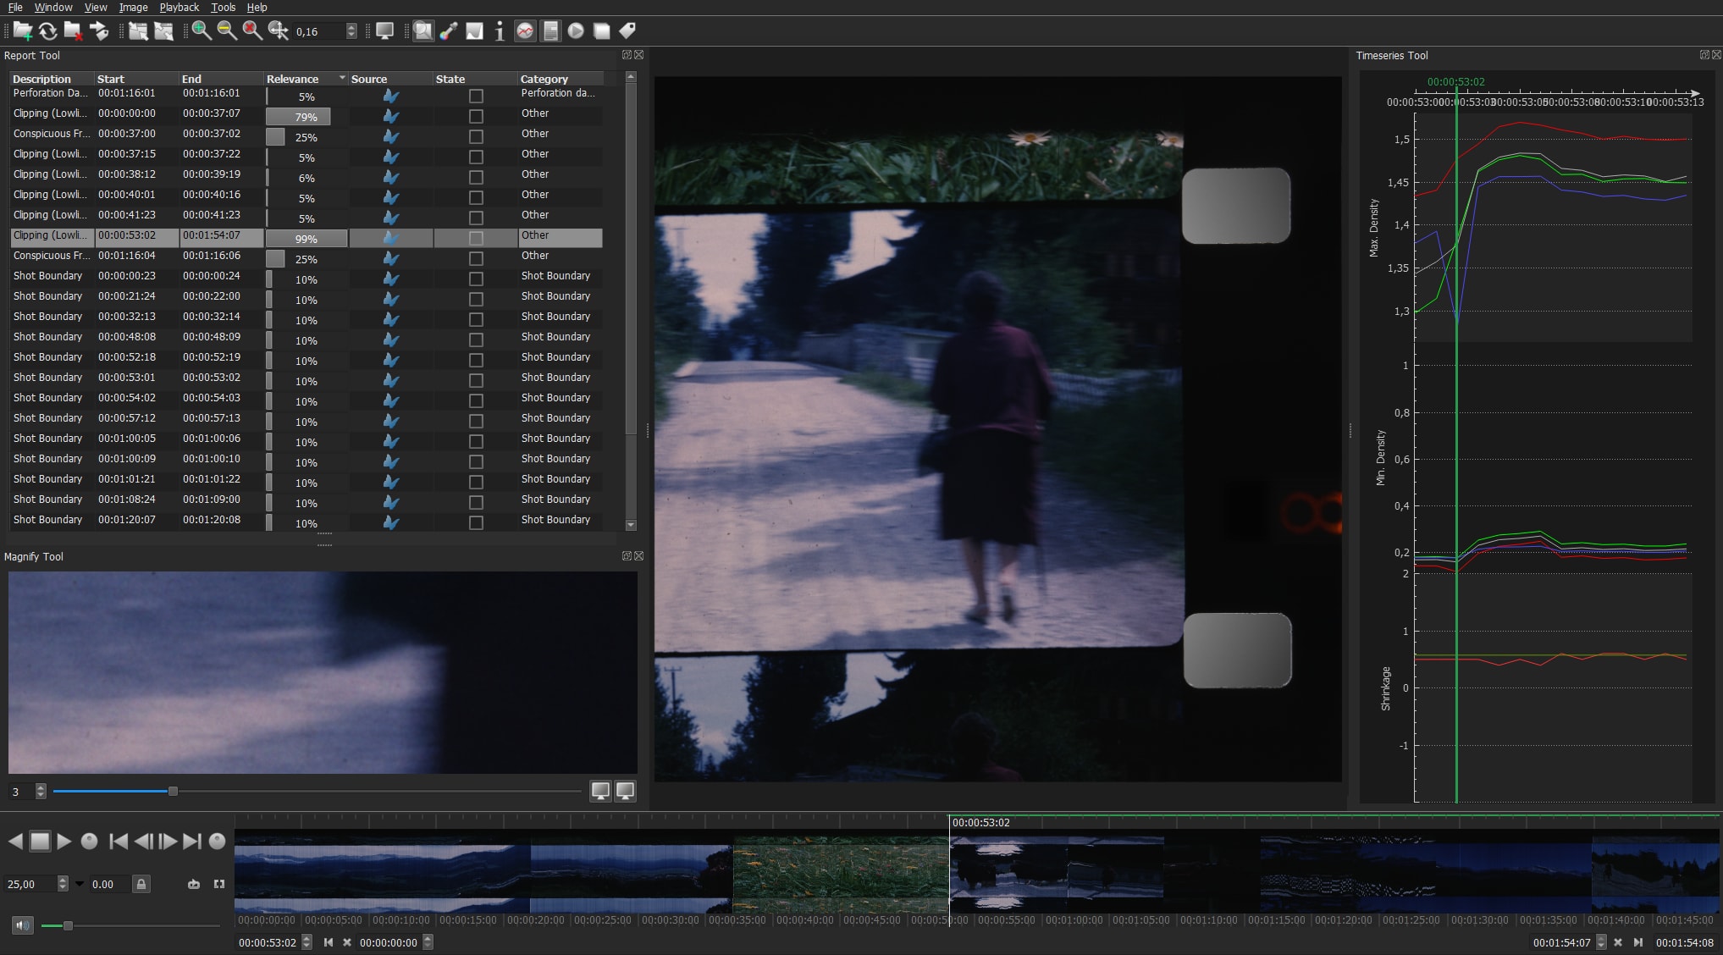Open the Playback menu
The width and height of the screenshot is (1723, 955).
[x=179, y=7]
